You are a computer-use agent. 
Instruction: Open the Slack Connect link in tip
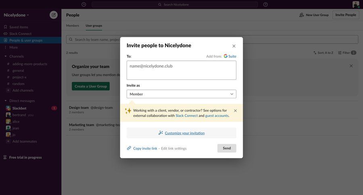click(187, 116)
